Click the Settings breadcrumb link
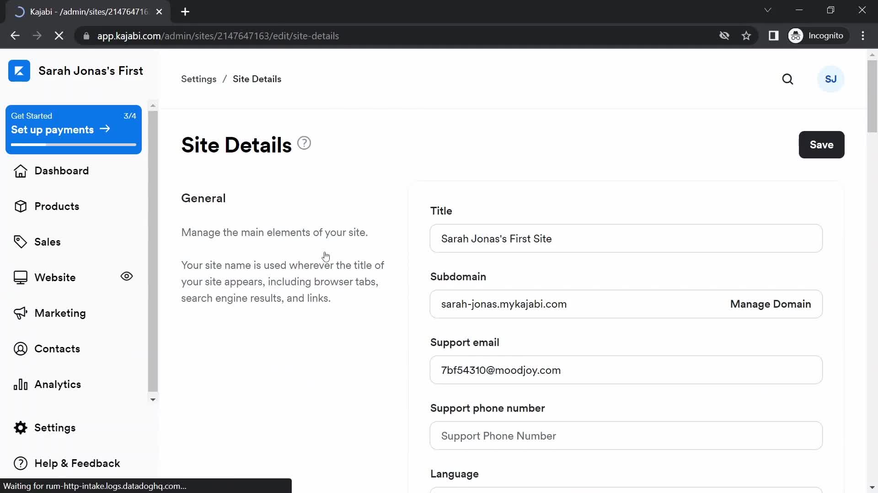The height and width of the screenshot is (493, 878). pos(198,79)
